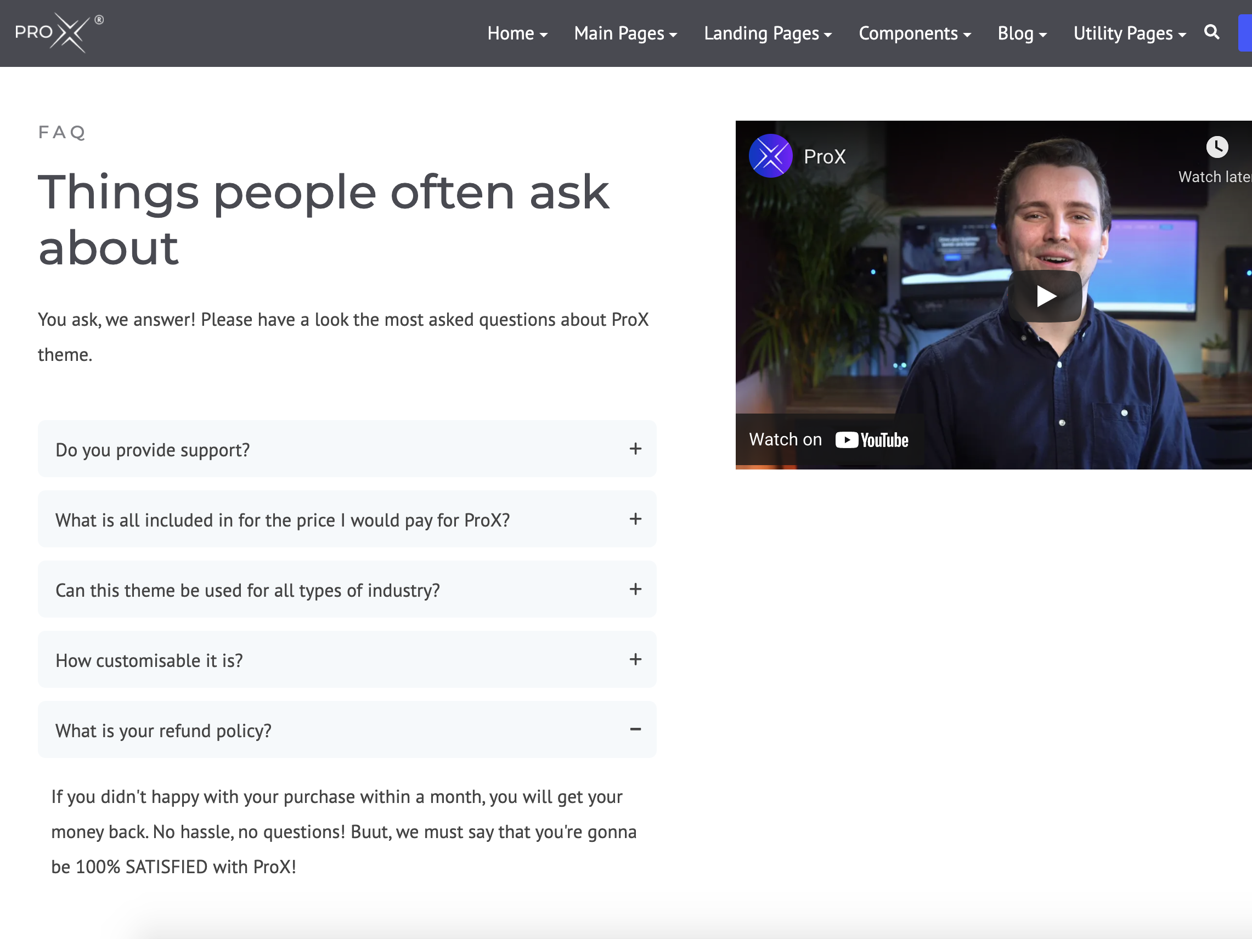
Task: Click the ProX channel title link
Action: [x=824, y=157]
